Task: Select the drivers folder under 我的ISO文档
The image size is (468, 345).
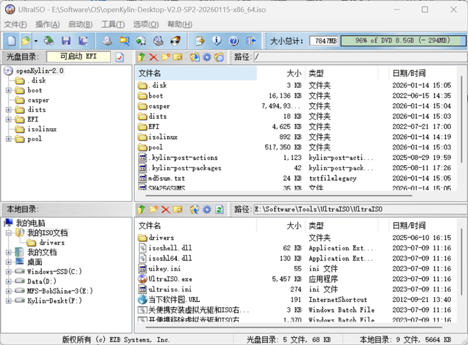Action: point(52,243)
